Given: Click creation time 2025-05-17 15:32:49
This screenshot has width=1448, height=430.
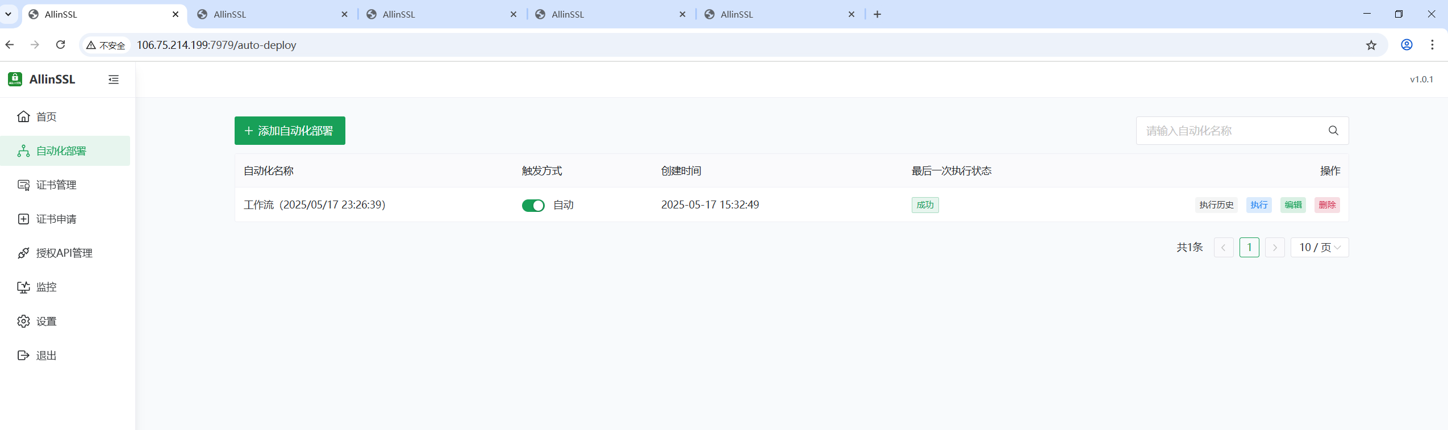Looking at the screenshot, I should click(710, 204).
